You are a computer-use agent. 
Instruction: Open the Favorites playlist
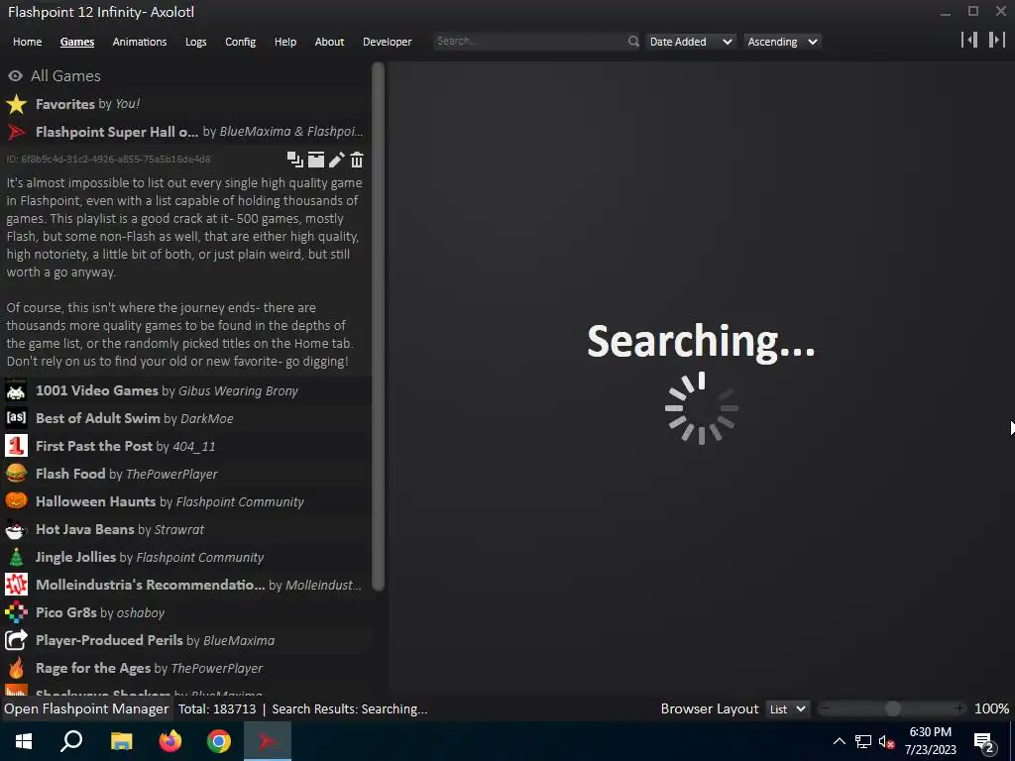(x=185, y=104)
